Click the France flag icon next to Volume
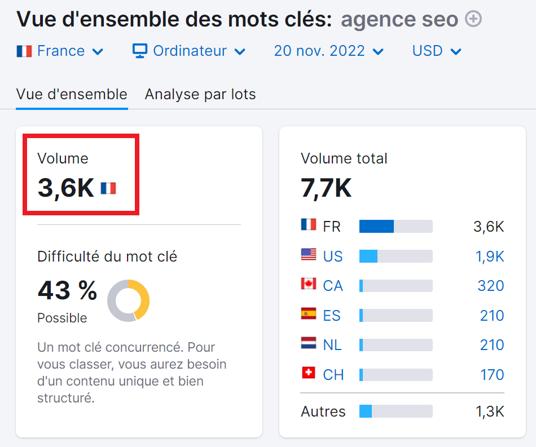 tap(108, 188)
